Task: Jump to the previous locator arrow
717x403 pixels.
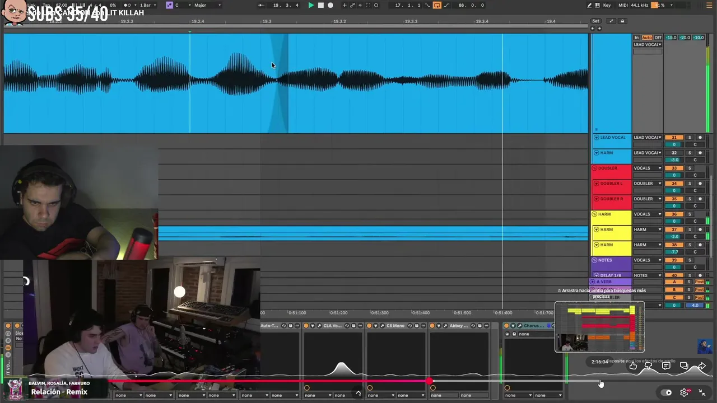Action: (593, 28)
